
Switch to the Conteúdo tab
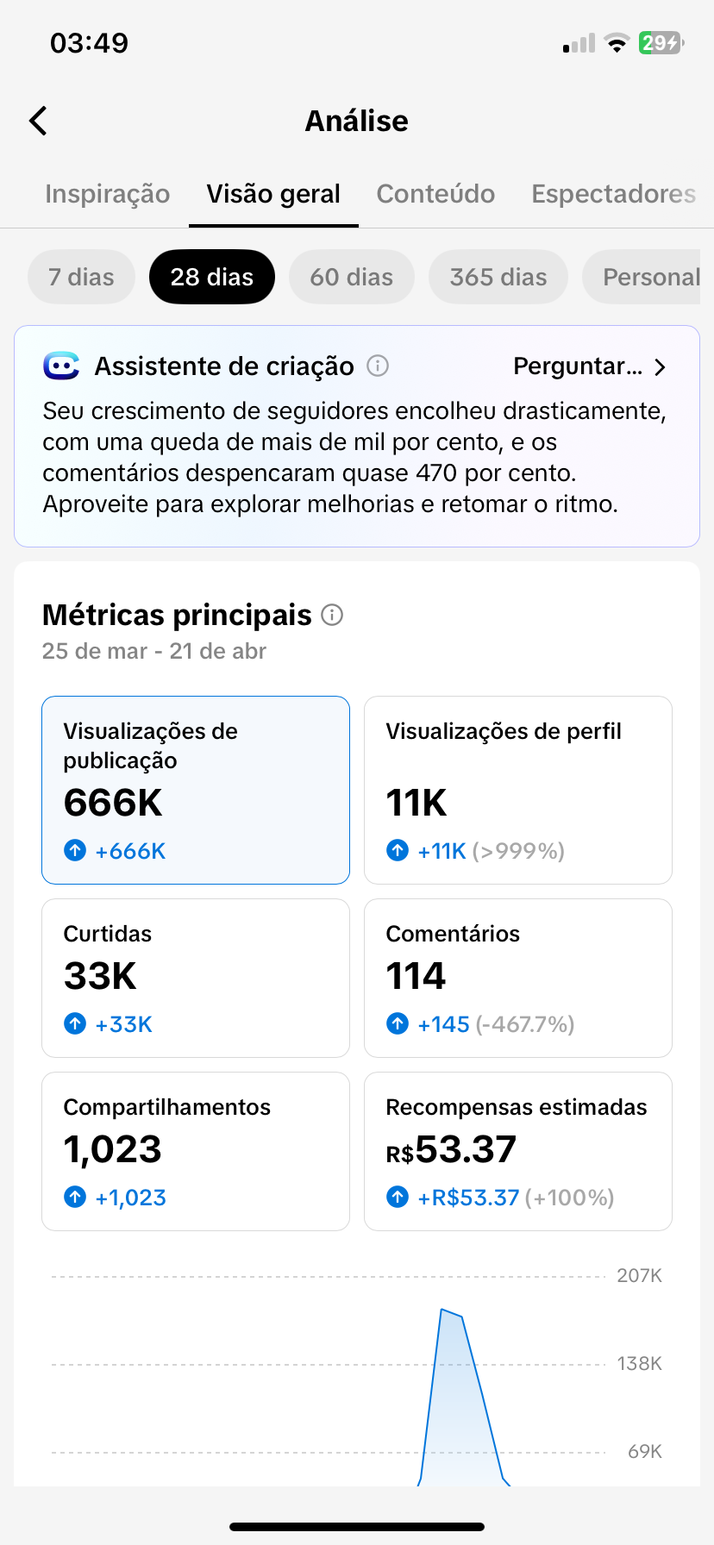point(435,194)
